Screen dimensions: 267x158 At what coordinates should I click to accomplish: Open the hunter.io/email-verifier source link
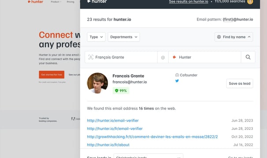pyautogui.click(x=113, y=121)
